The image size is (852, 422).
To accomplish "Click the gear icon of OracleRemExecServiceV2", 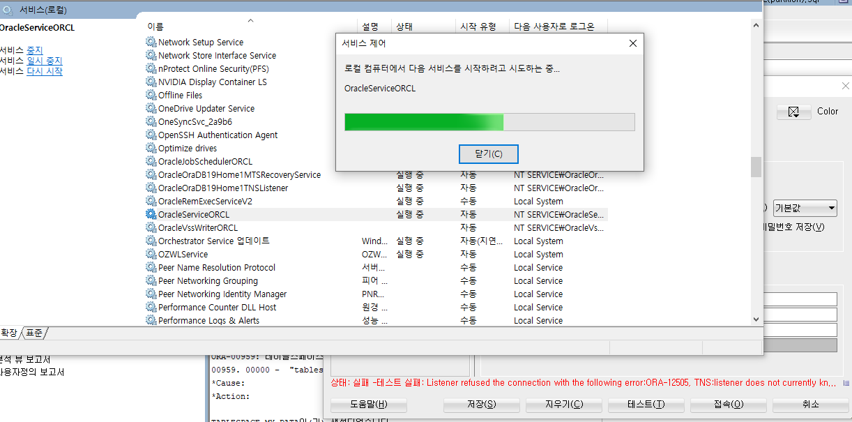I will 151,202.
